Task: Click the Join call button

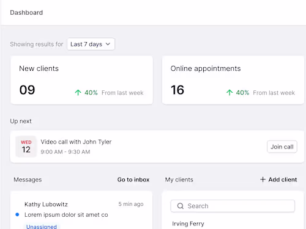Action: coord(282,147)
